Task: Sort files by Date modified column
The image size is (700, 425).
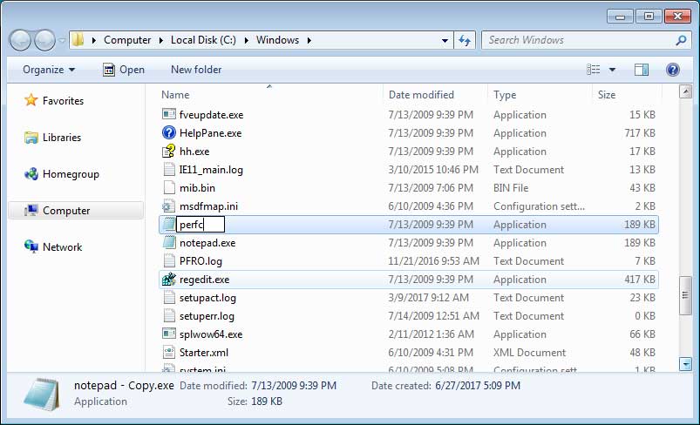Action: click(421, 95)
